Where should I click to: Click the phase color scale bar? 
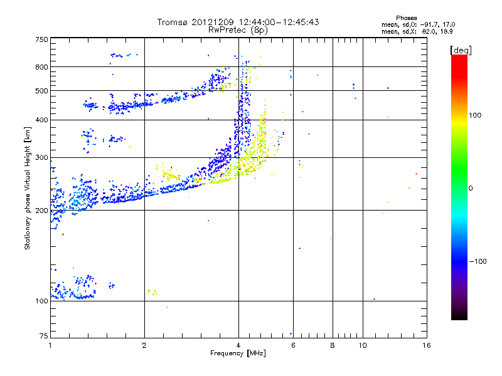click(x=459, y=187)
